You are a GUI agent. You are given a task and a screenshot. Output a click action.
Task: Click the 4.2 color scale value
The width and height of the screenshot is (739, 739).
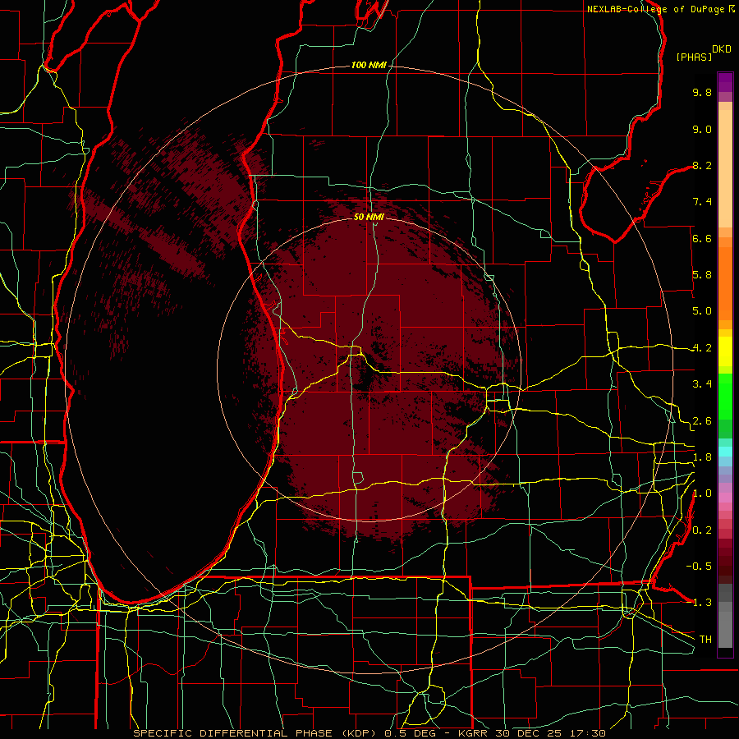click(702, 348)
